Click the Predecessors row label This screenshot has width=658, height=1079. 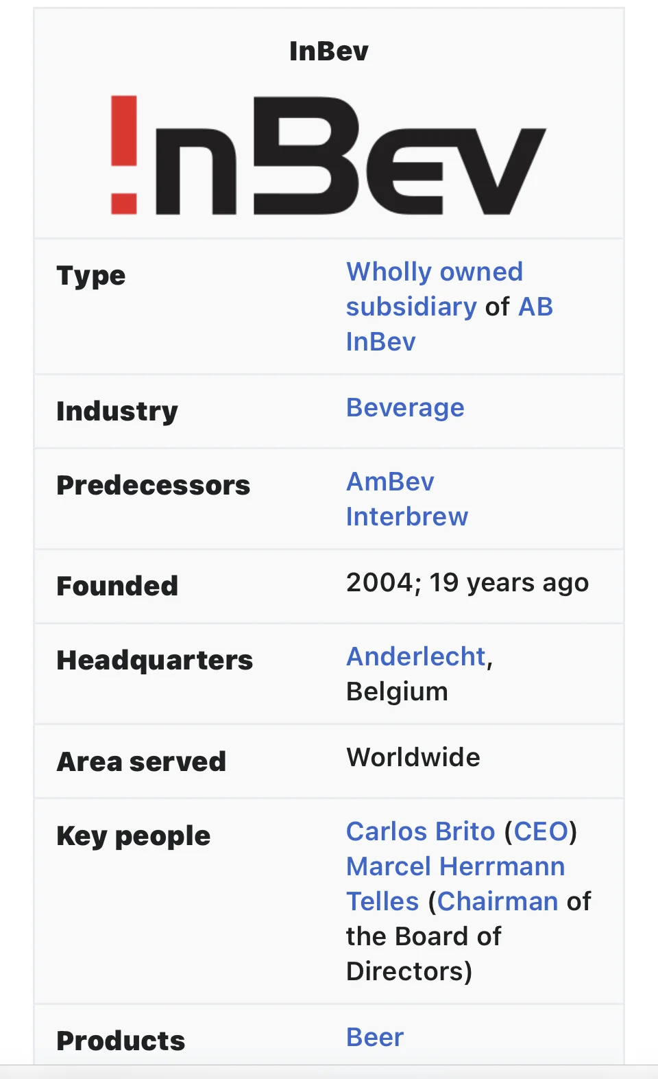click(x=154, y=485)
